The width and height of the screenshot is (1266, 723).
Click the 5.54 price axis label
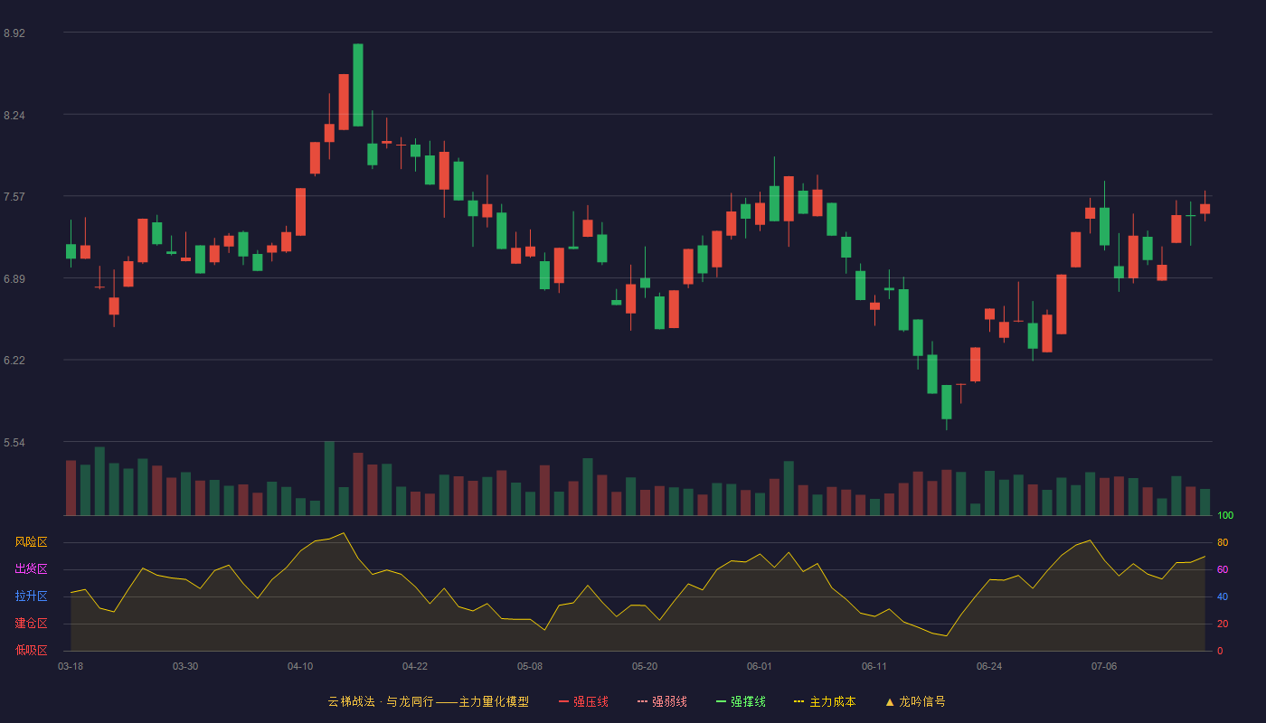(x=14, y=443)
